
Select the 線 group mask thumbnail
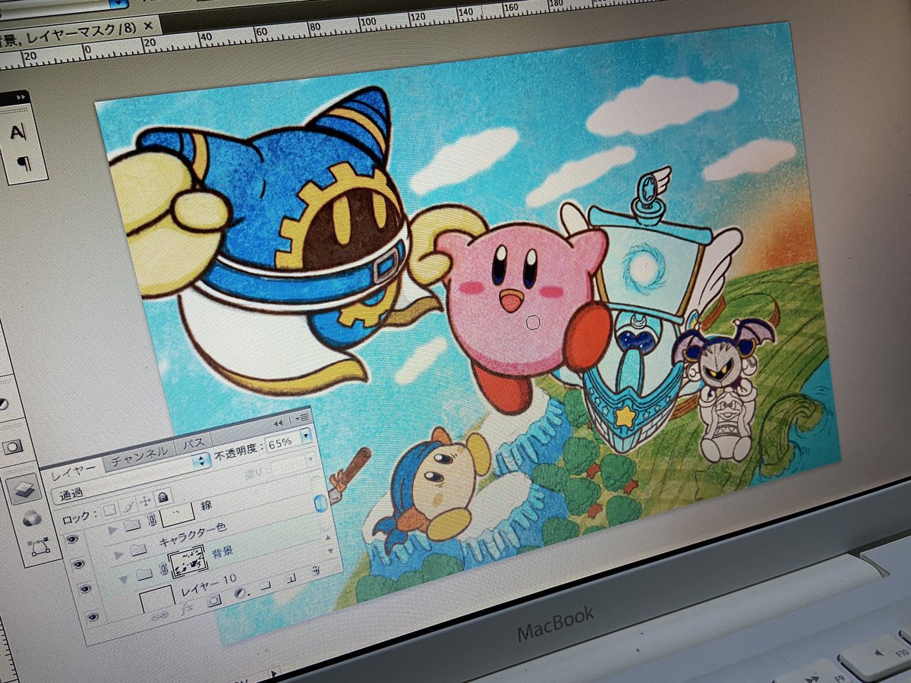coord(178,515)
